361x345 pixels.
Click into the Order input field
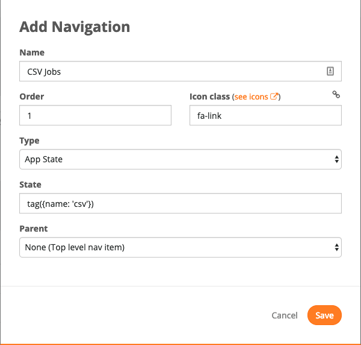click(95, 115)
